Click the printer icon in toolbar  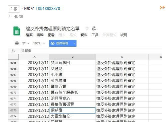[x=17, y=43]
